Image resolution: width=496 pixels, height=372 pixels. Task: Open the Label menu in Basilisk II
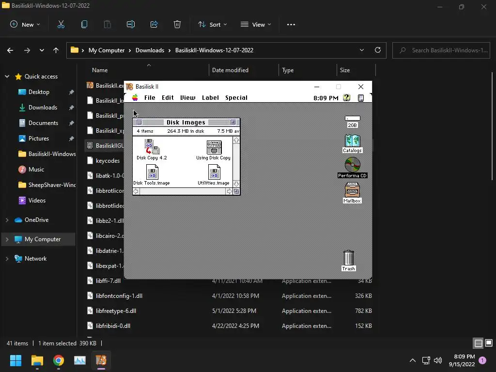[x=210, y=97]
